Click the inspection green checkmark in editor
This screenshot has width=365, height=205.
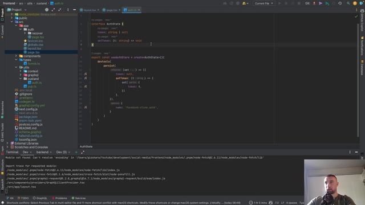pos(356,17)
